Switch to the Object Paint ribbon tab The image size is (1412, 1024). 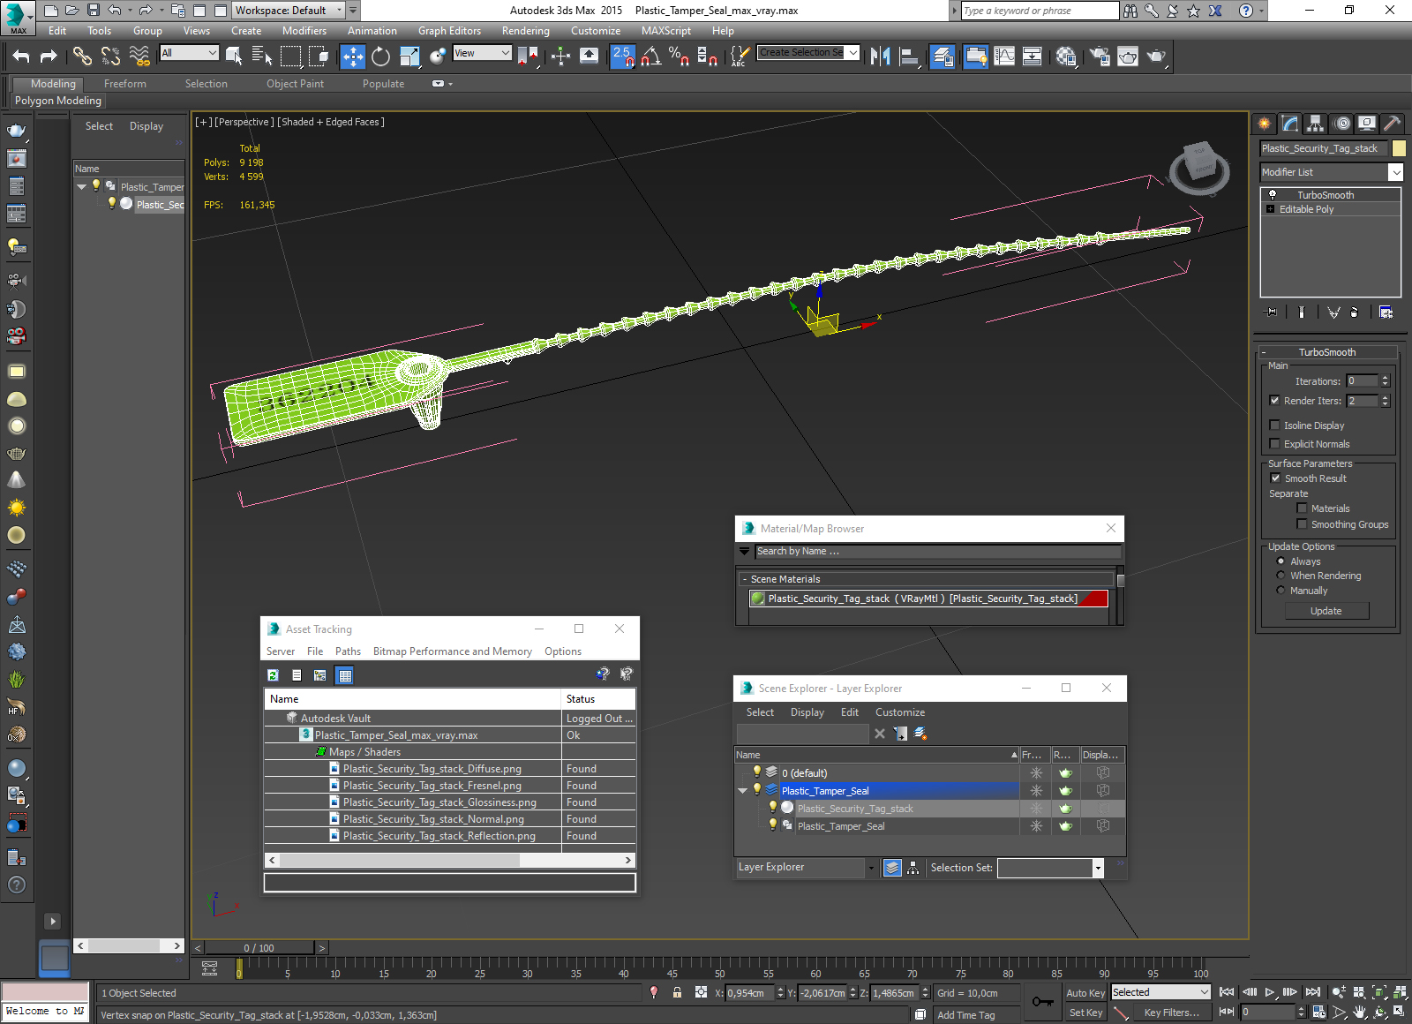point(295,84)
